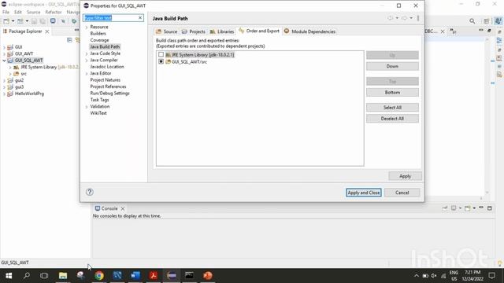Open the Refactor menu in Eclipse

point(54,12)
